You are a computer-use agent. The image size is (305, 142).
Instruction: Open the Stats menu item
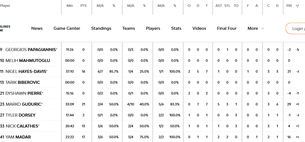pyautogui.click(x=176, y=28)
